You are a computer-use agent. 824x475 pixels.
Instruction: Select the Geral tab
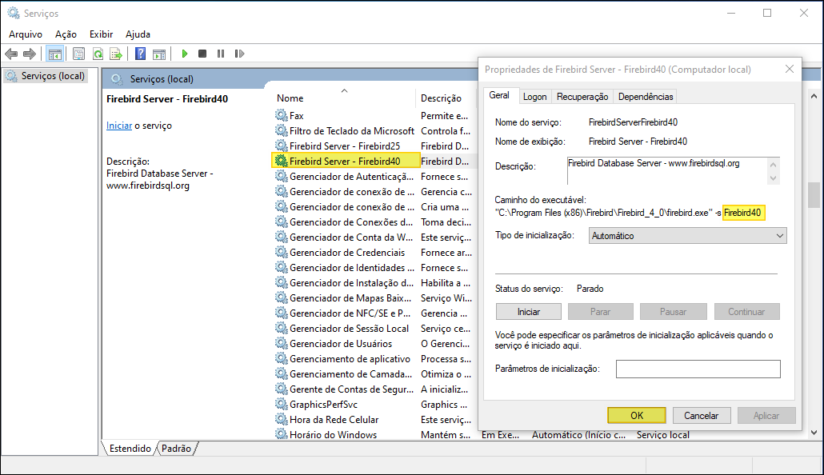499,95
